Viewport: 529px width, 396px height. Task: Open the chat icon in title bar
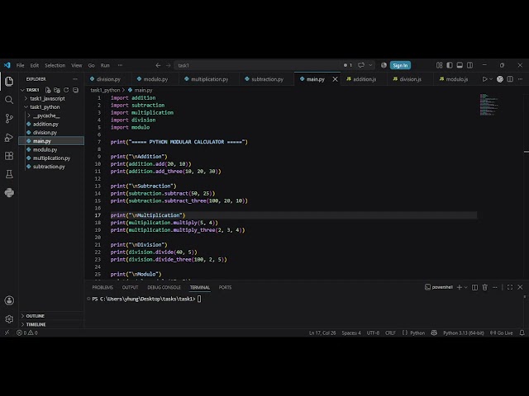(x=361, y=65)
